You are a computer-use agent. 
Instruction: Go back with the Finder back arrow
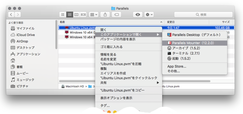(x=11, y=15)
